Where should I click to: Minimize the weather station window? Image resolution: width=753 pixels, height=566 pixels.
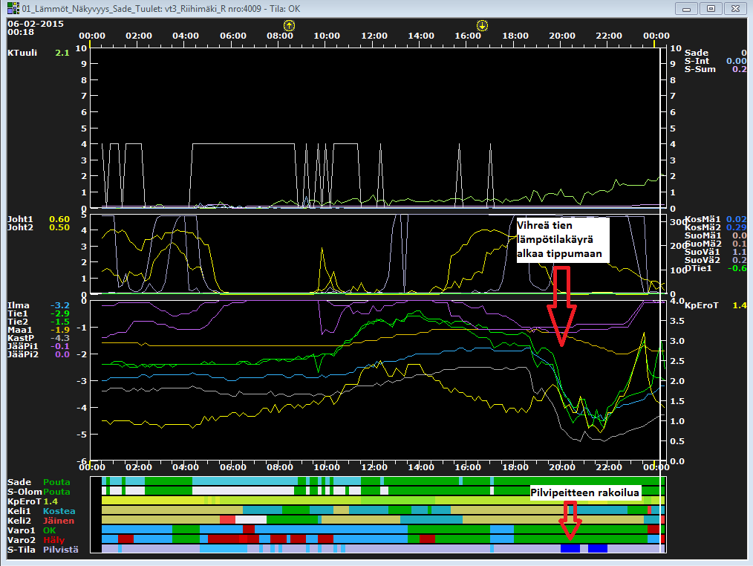tap(687, 9)
